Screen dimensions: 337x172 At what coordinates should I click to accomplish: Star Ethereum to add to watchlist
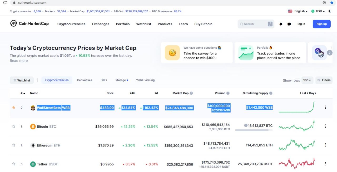(14, 145)
